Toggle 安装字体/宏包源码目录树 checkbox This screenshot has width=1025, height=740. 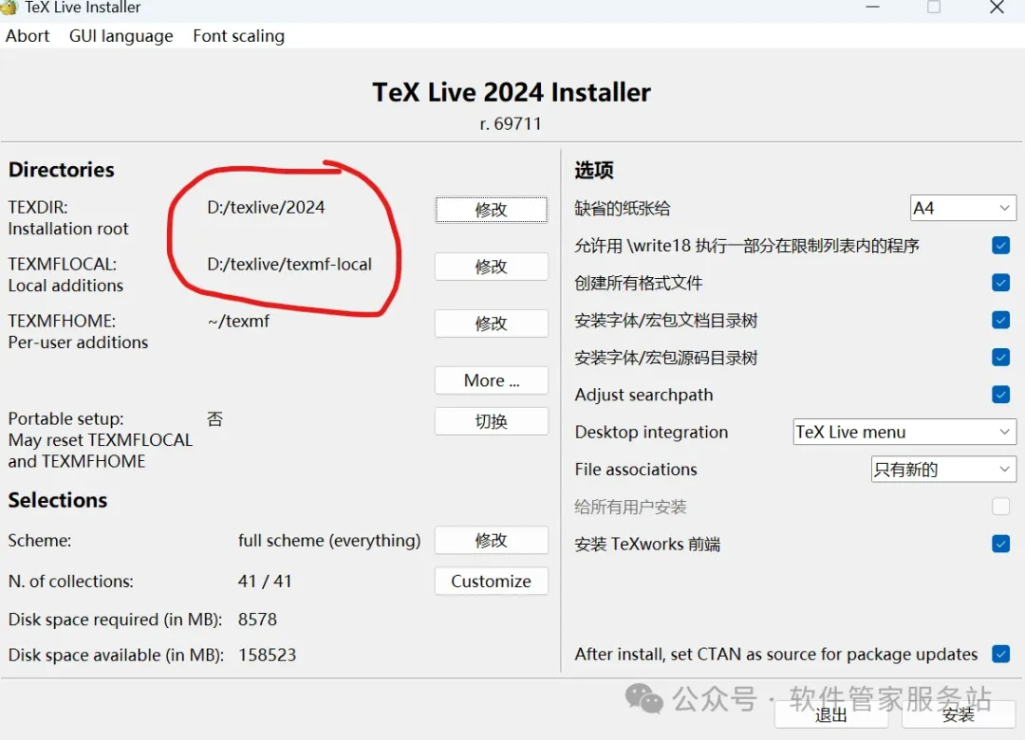pyautogui.click(x=1001, y=358)
